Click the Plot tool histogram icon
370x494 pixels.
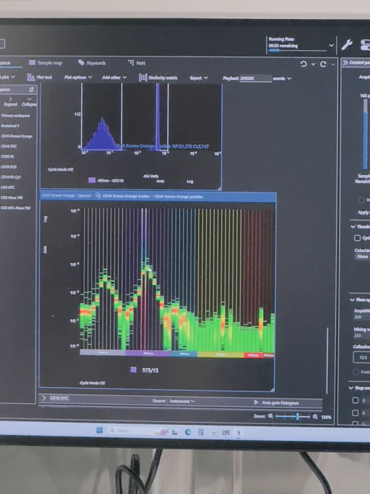pos(30,77)
